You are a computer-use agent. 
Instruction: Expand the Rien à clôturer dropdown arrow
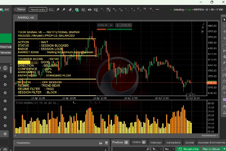tap(223, 149)
